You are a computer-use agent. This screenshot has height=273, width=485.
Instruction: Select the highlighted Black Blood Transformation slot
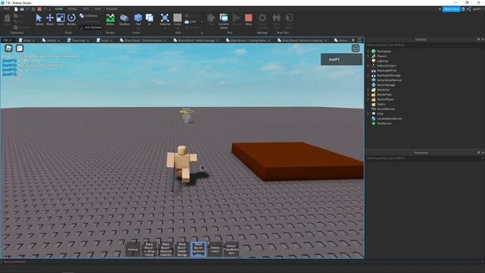199,249
